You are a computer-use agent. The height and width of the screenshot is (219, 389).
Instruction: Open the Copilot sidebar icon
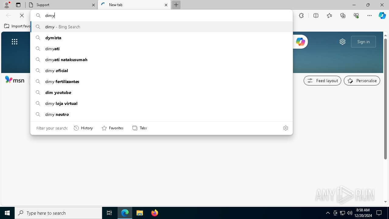point(382,16)
